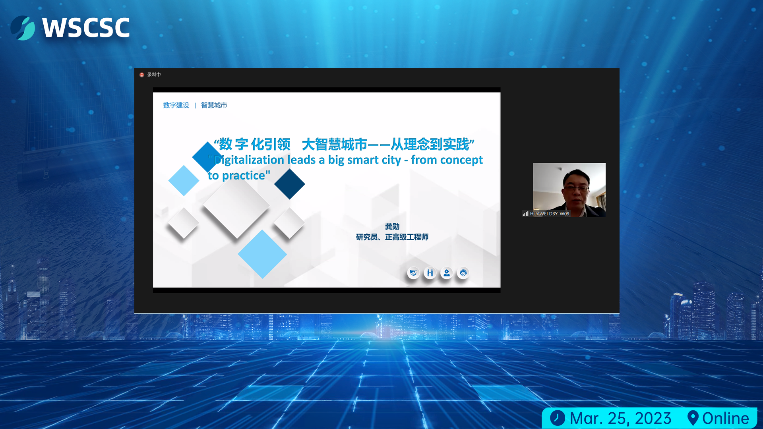Image resolution: width=763 pixels, height=429 pixels.
Task: Click the signal strength bars icon
Action: tap(525, 214)
